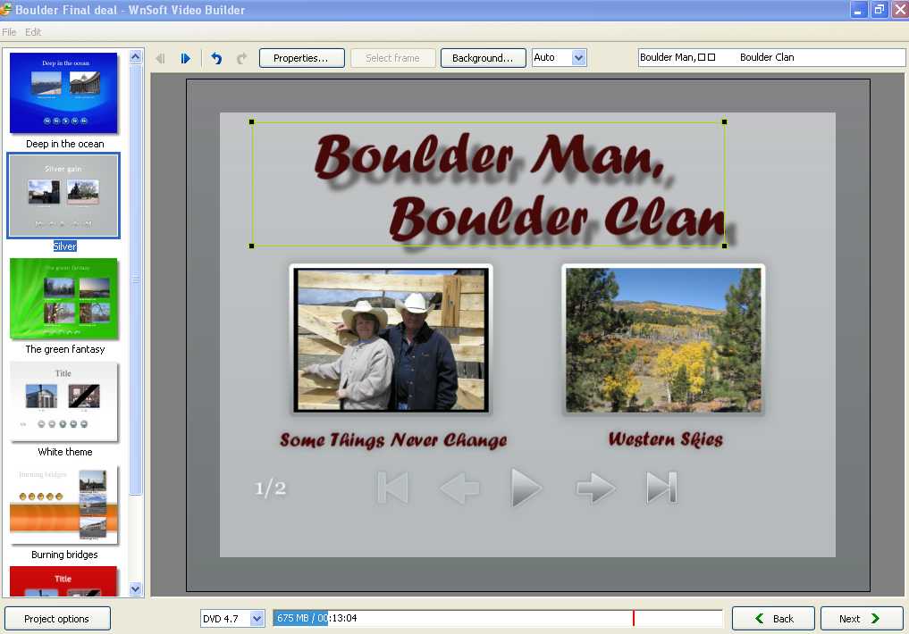Click the menu's left arrow navigation icon
This screenshot has width=909, height=634.
459,488
